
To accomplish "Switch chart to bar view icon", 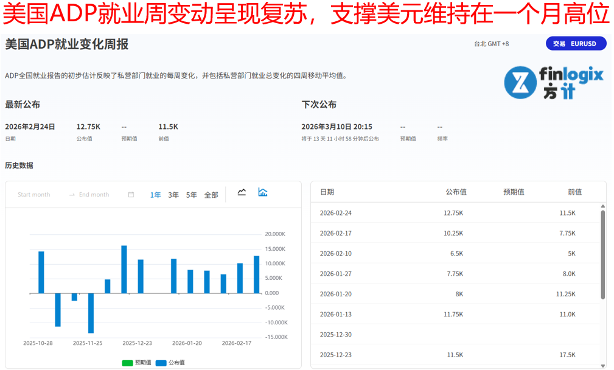I will [263, 192].
